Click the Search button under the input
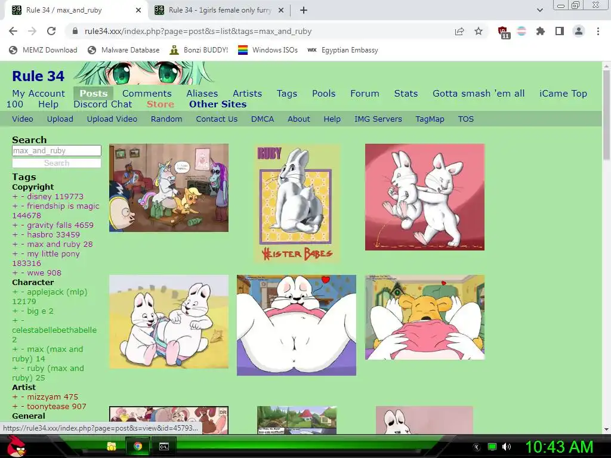The width and height of the screenshot is (611, 458). tap(57, 163)
